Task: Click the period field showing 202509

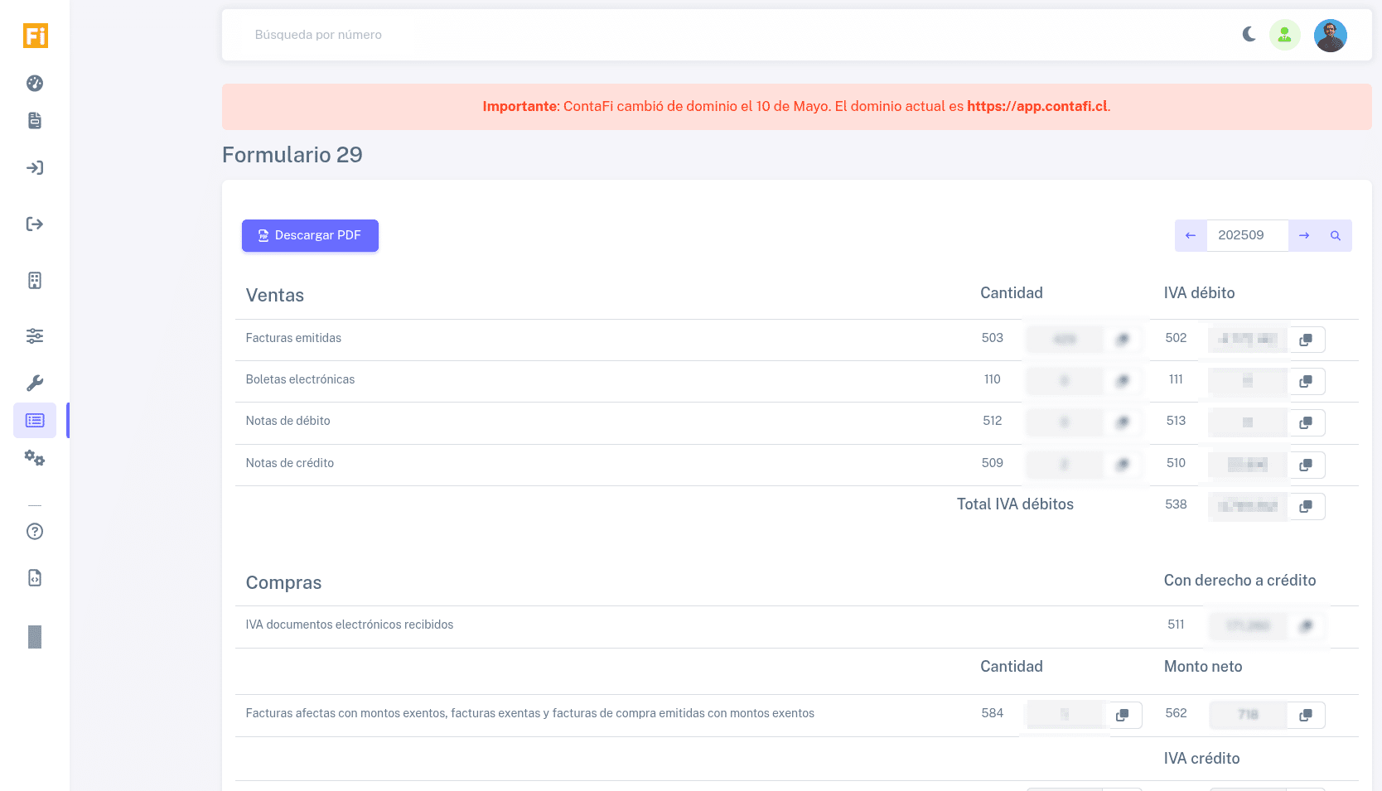Action: 1247,235
